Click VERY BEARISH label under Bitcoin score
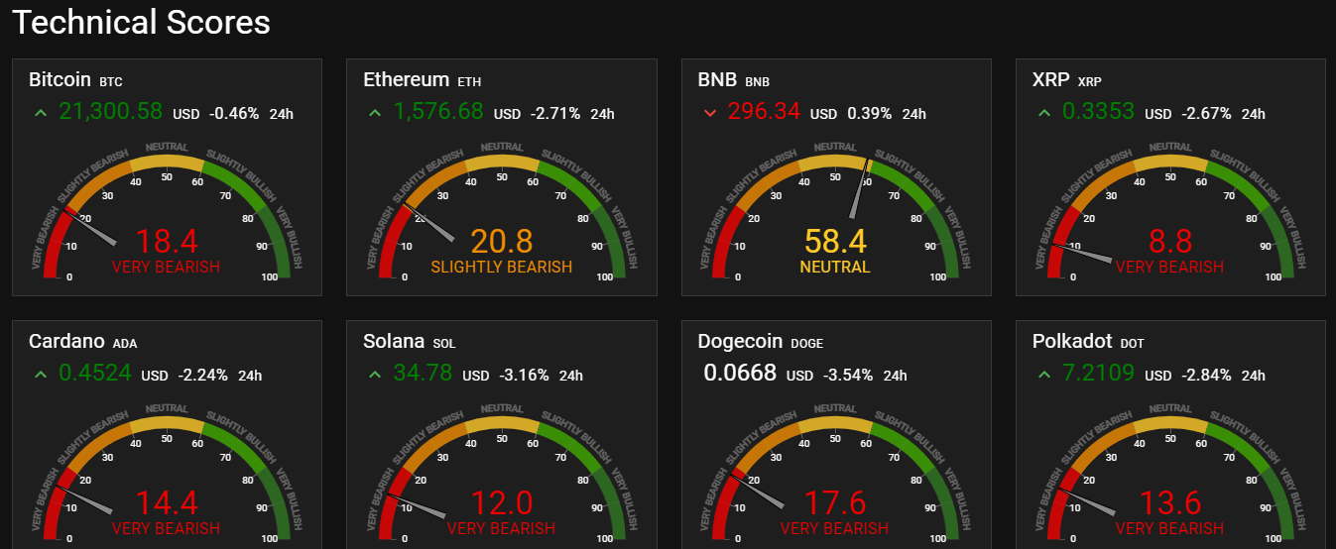Image resolution: width=1336 pixels, height=549 pixels. pyautogui.click(x=167, y=267)
